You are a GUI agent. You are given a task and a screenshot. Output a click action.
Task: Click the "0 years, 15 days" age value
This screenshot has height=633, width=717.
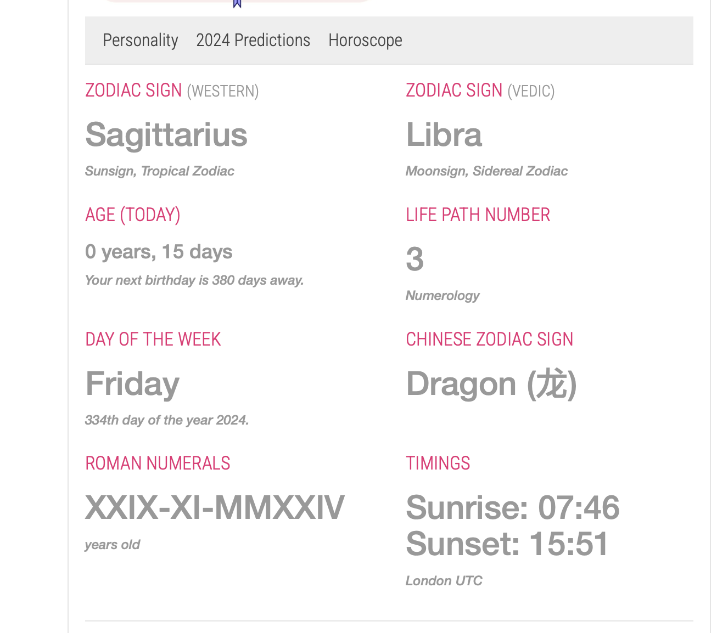159,252
